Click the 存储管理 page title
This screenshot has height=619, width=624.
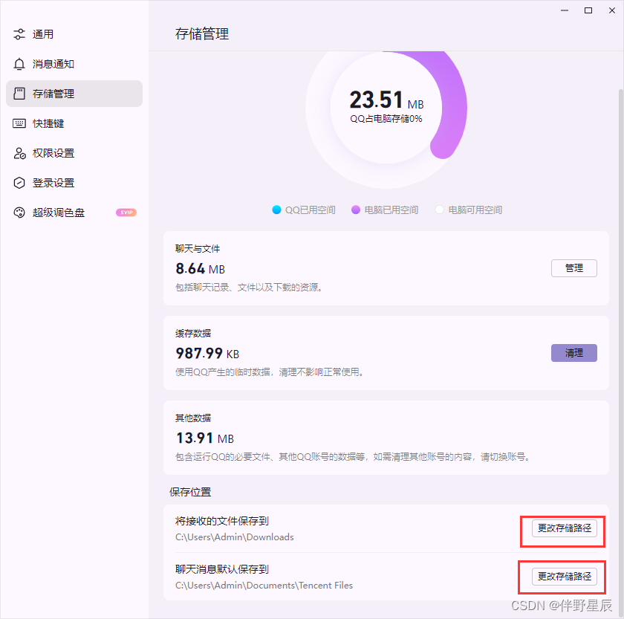tap(202, 34)
